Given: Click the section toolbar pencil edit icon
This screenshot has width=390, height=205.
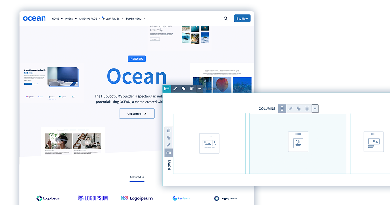Looking at the screenshot, I should click(x=175, y=89).
